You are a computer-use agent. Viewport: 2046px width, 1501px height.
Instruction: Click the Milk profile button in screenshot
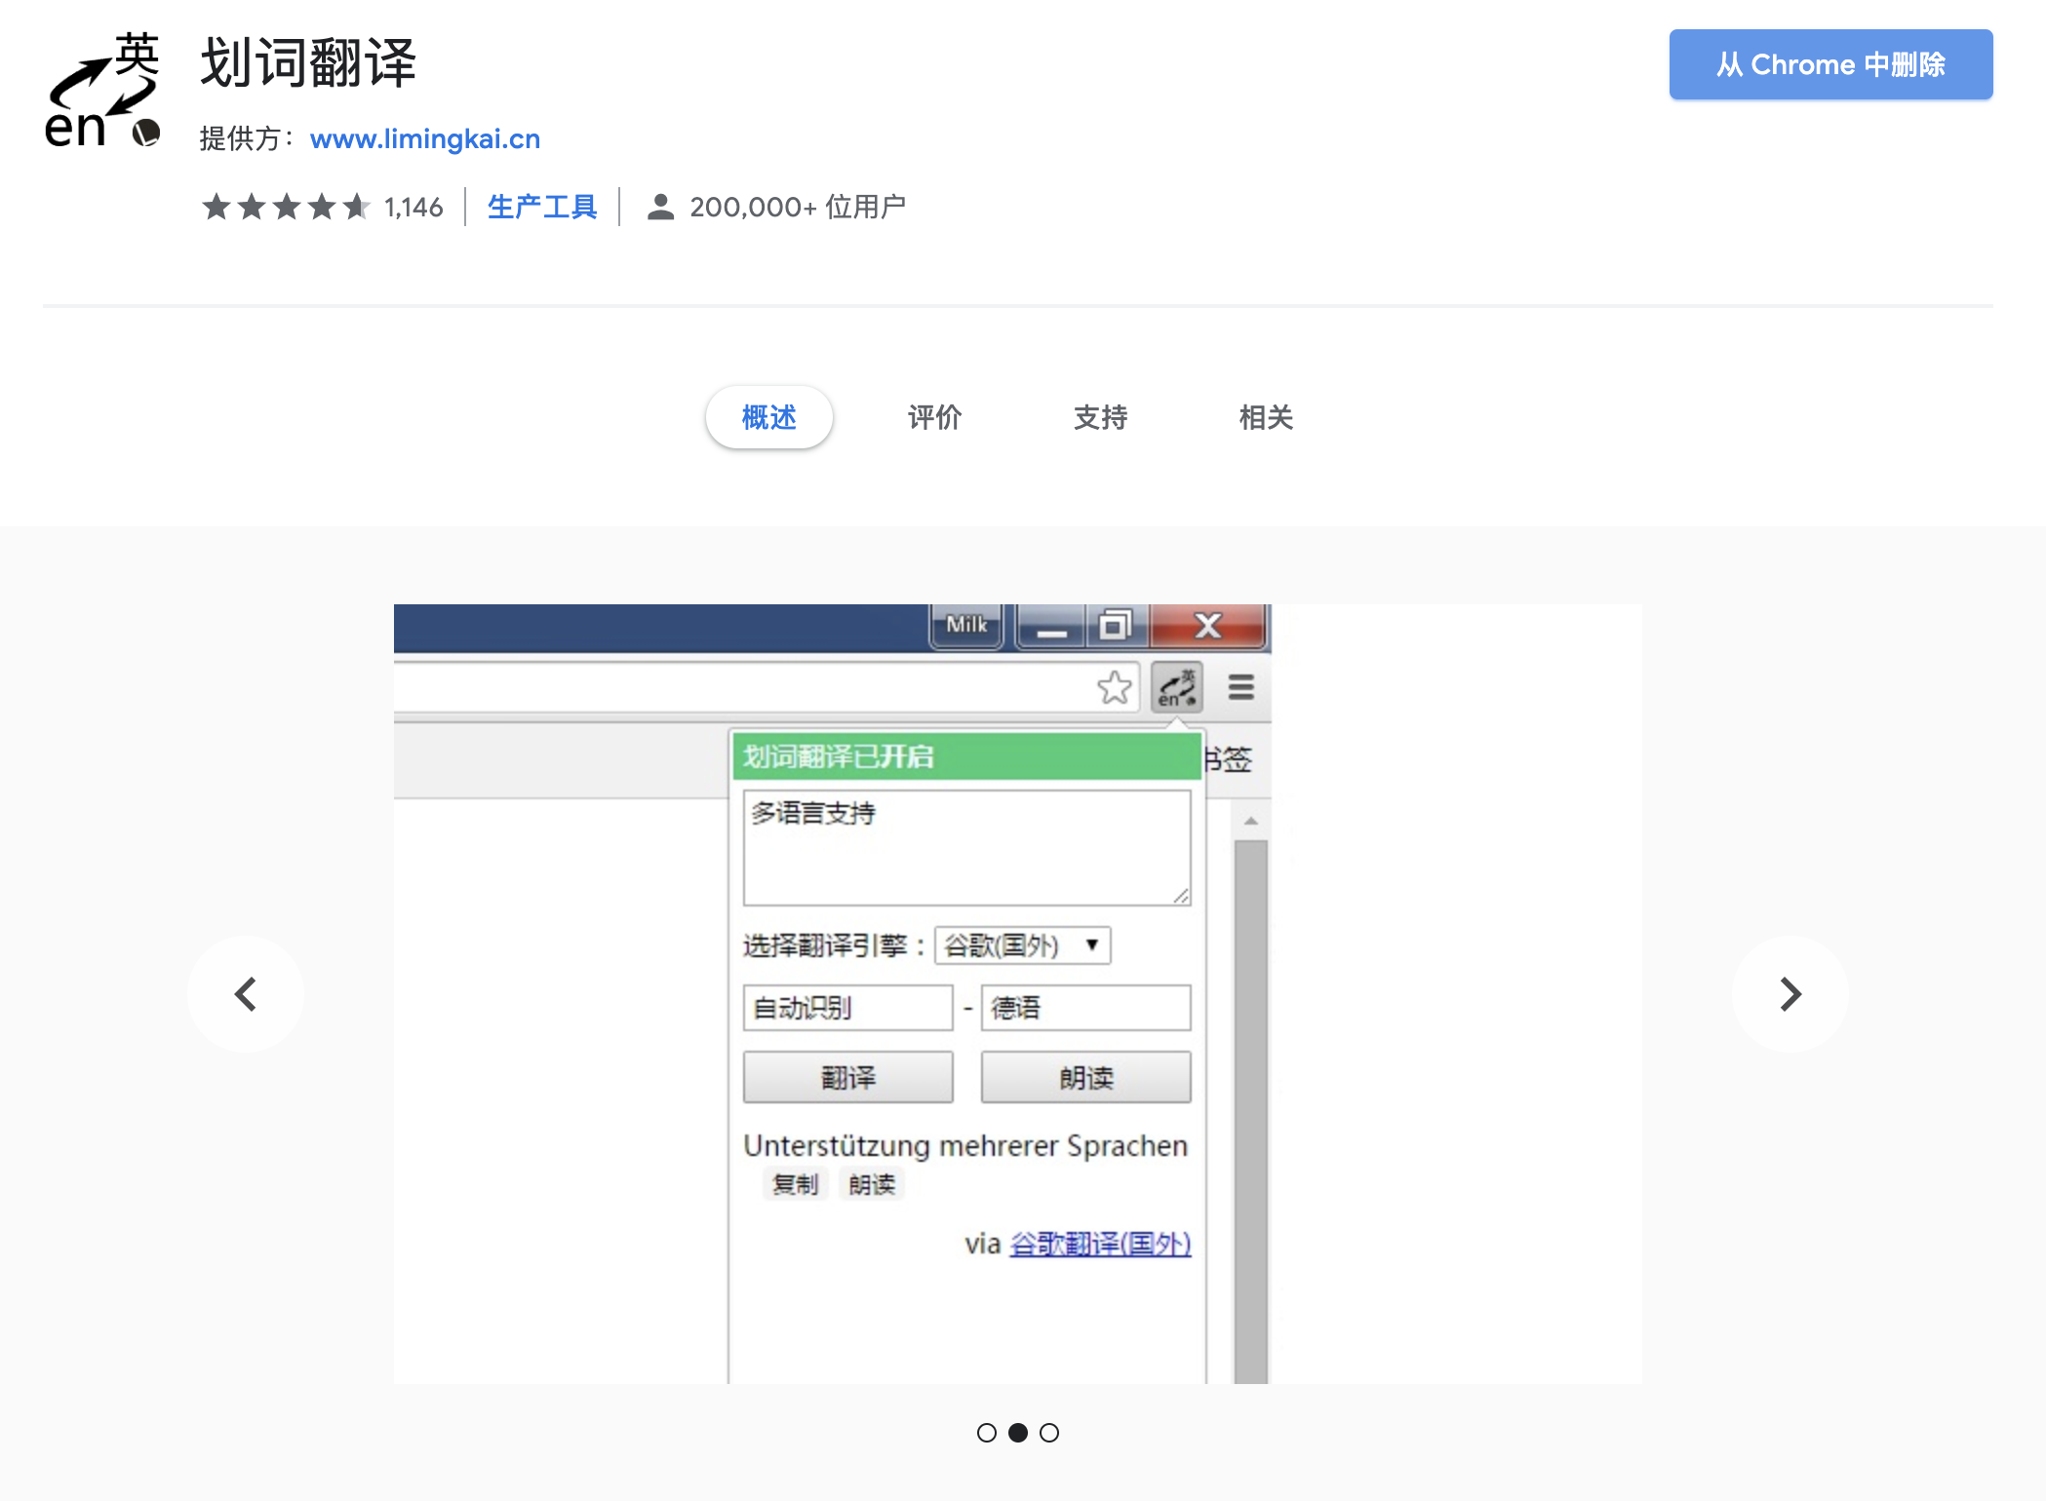coord(966,625)
